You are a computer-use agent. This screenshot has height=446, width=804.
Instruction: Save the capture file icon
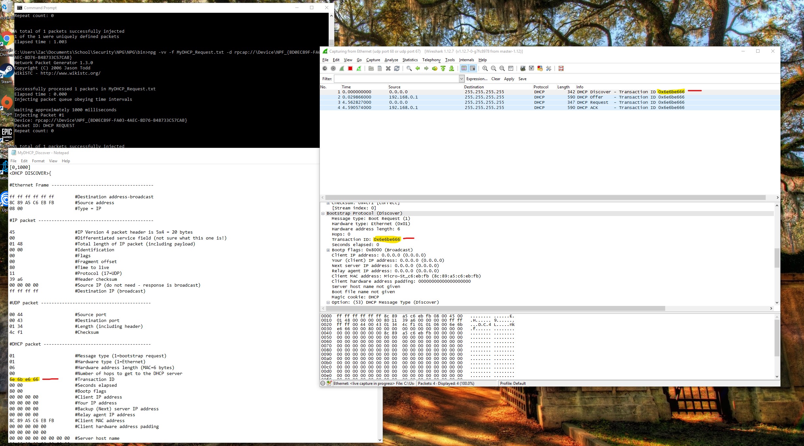coord(379,68)
